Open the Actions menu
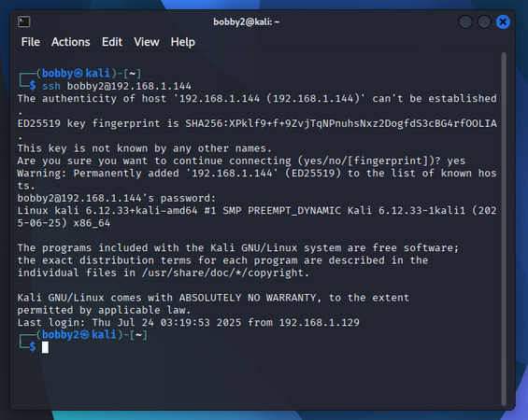The height and width of the screenshot is (420, 528). tap(71, 42)
